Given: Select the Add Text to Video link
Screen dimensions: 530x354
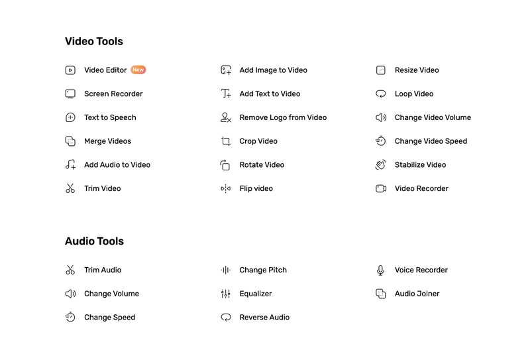Looking at the screenshot, I should [270, 94].
